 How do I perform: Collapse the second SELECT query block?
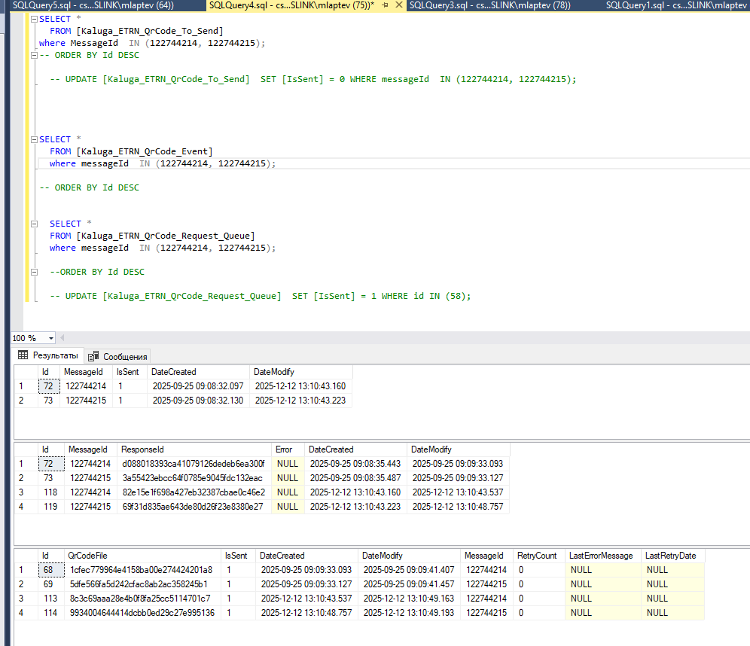34,139
